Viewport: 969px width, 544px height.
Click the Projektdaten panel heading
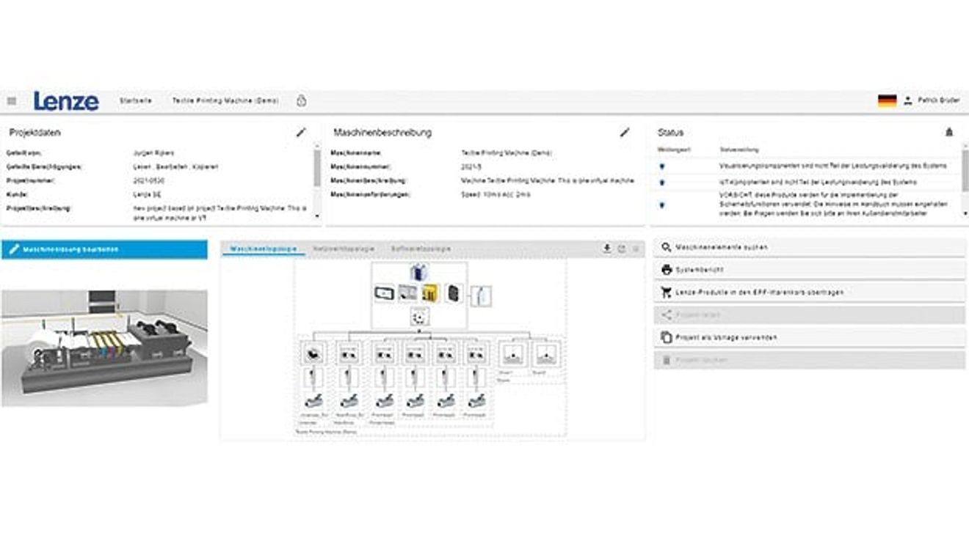click(35, 133)
